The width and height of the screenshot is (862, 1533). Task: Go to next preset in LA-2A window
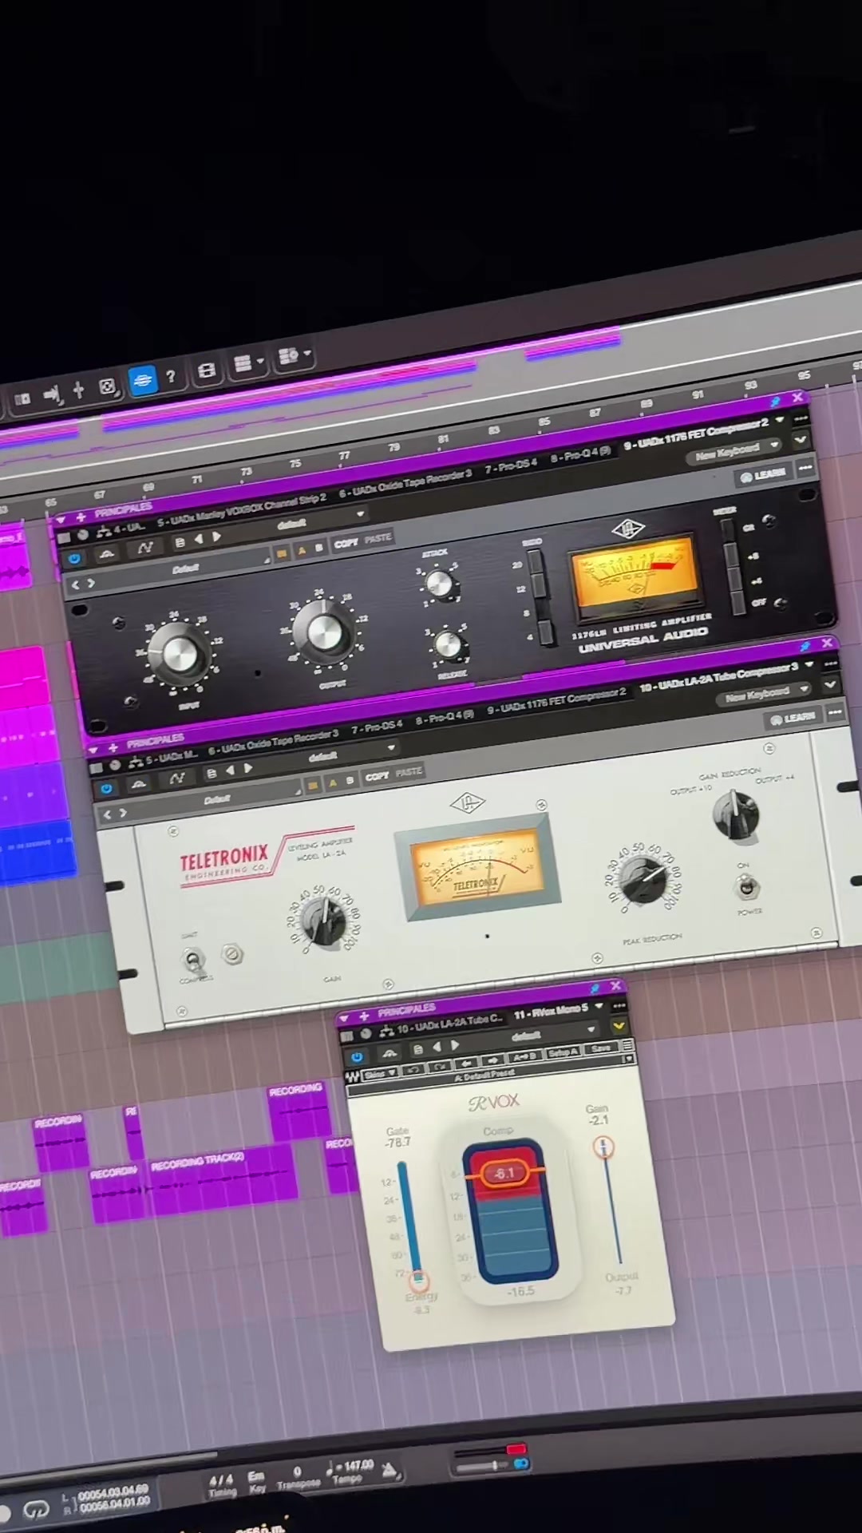click(x=248, y=768)
